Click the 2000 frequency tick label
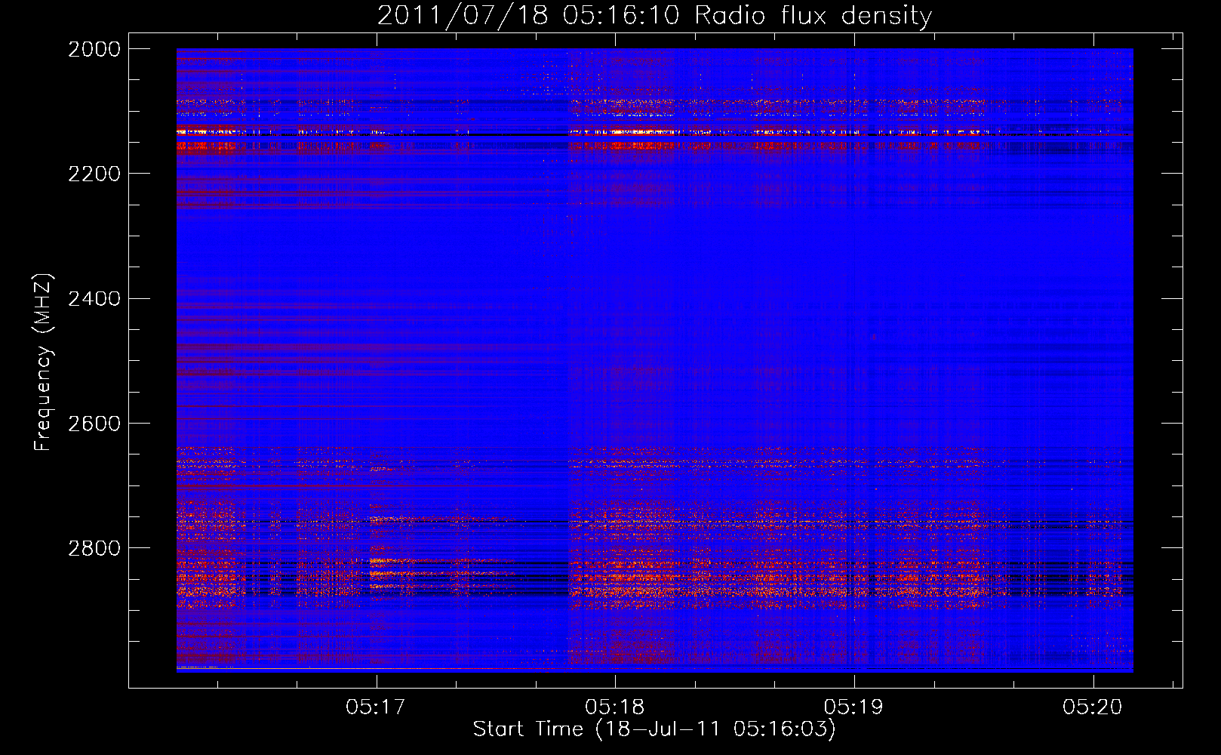The height and width of the screenshot is (755, 1221). coord(94,49)
